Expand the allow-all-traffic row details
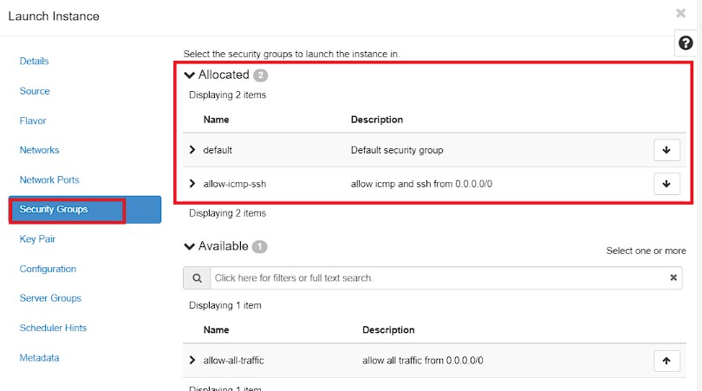Viewport: 702px width, 391px height. click(192, 360)
